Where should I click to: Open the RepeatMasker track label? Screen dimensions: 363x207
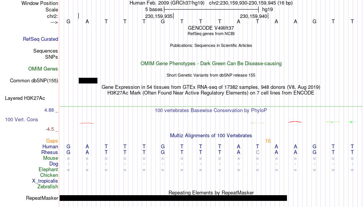tap(42, 198)
